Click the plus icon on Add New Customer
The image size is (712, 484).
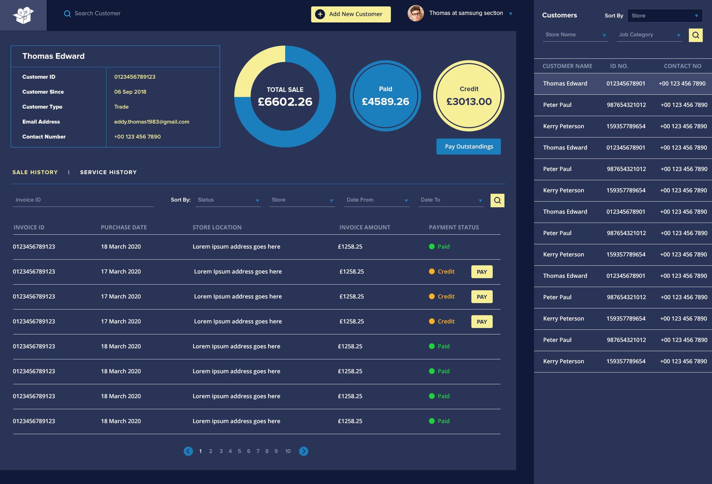(x=320, y=14)
